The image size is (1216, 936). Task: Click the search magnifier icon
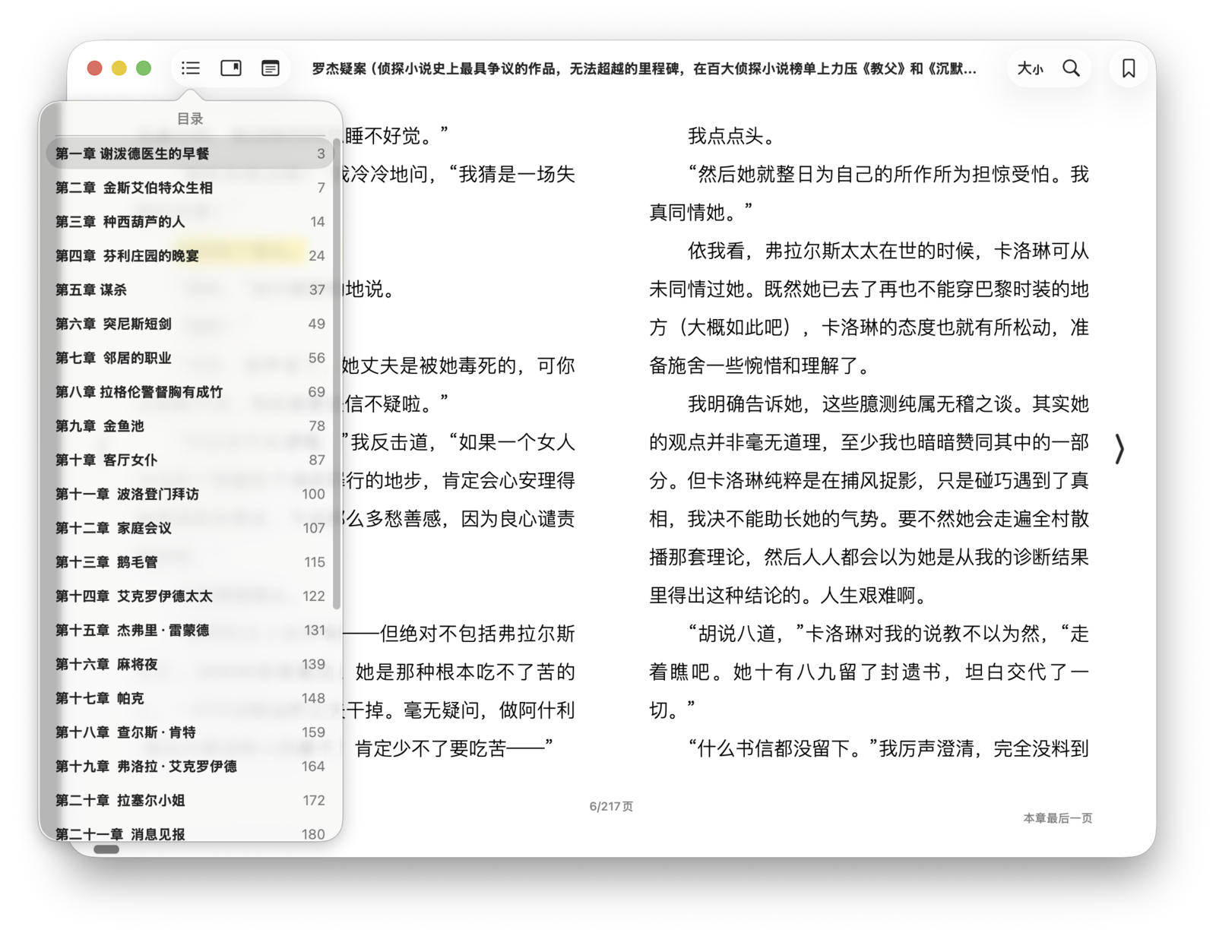[x=1071, y=68]
